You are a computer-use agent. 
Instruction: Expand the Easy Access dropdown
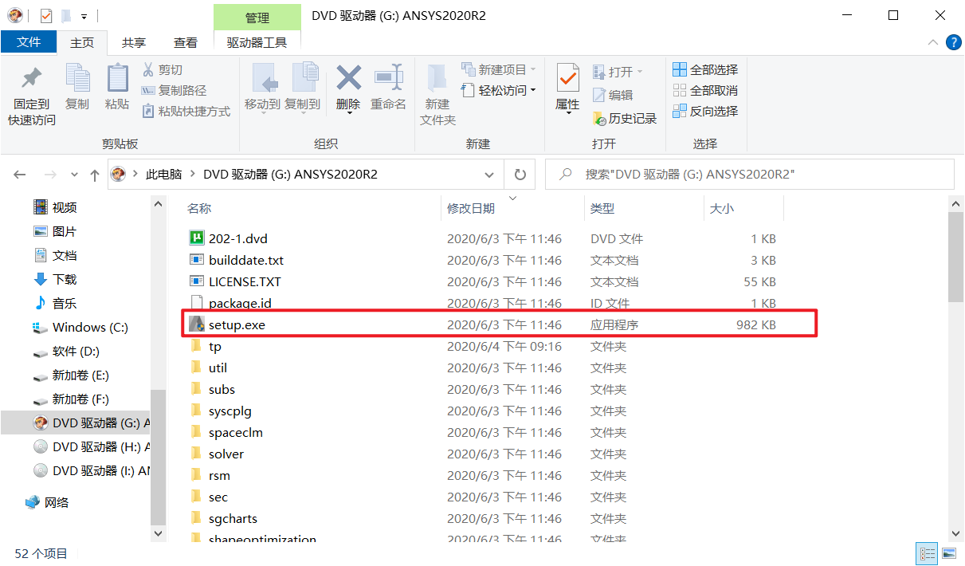tap(532, 90)
